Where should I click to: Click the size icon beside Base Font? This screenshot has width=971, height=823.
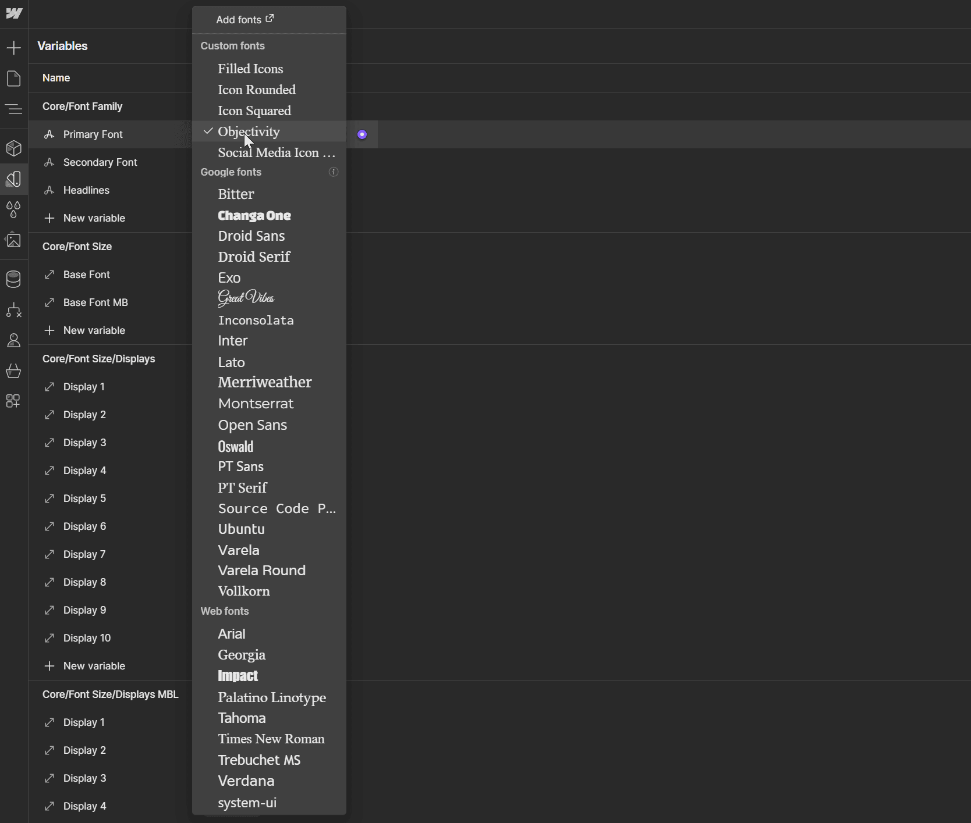click(x=49, y=275)
